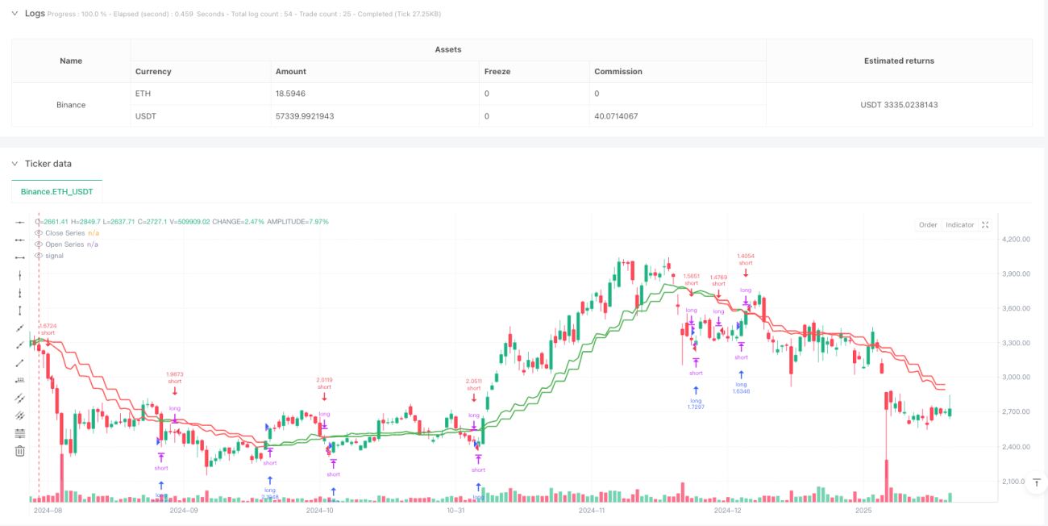The width and height of the screenshot is (1048, 526).
Task: Select the parallel lines drawing tool
Action: [20, 398]
